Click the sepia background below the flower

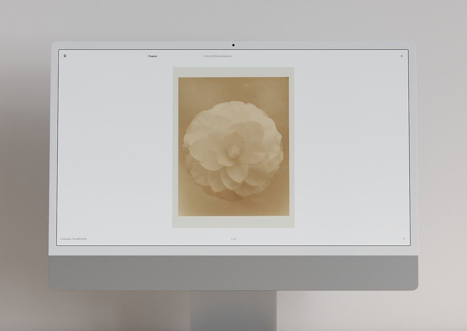coord(233,208)
